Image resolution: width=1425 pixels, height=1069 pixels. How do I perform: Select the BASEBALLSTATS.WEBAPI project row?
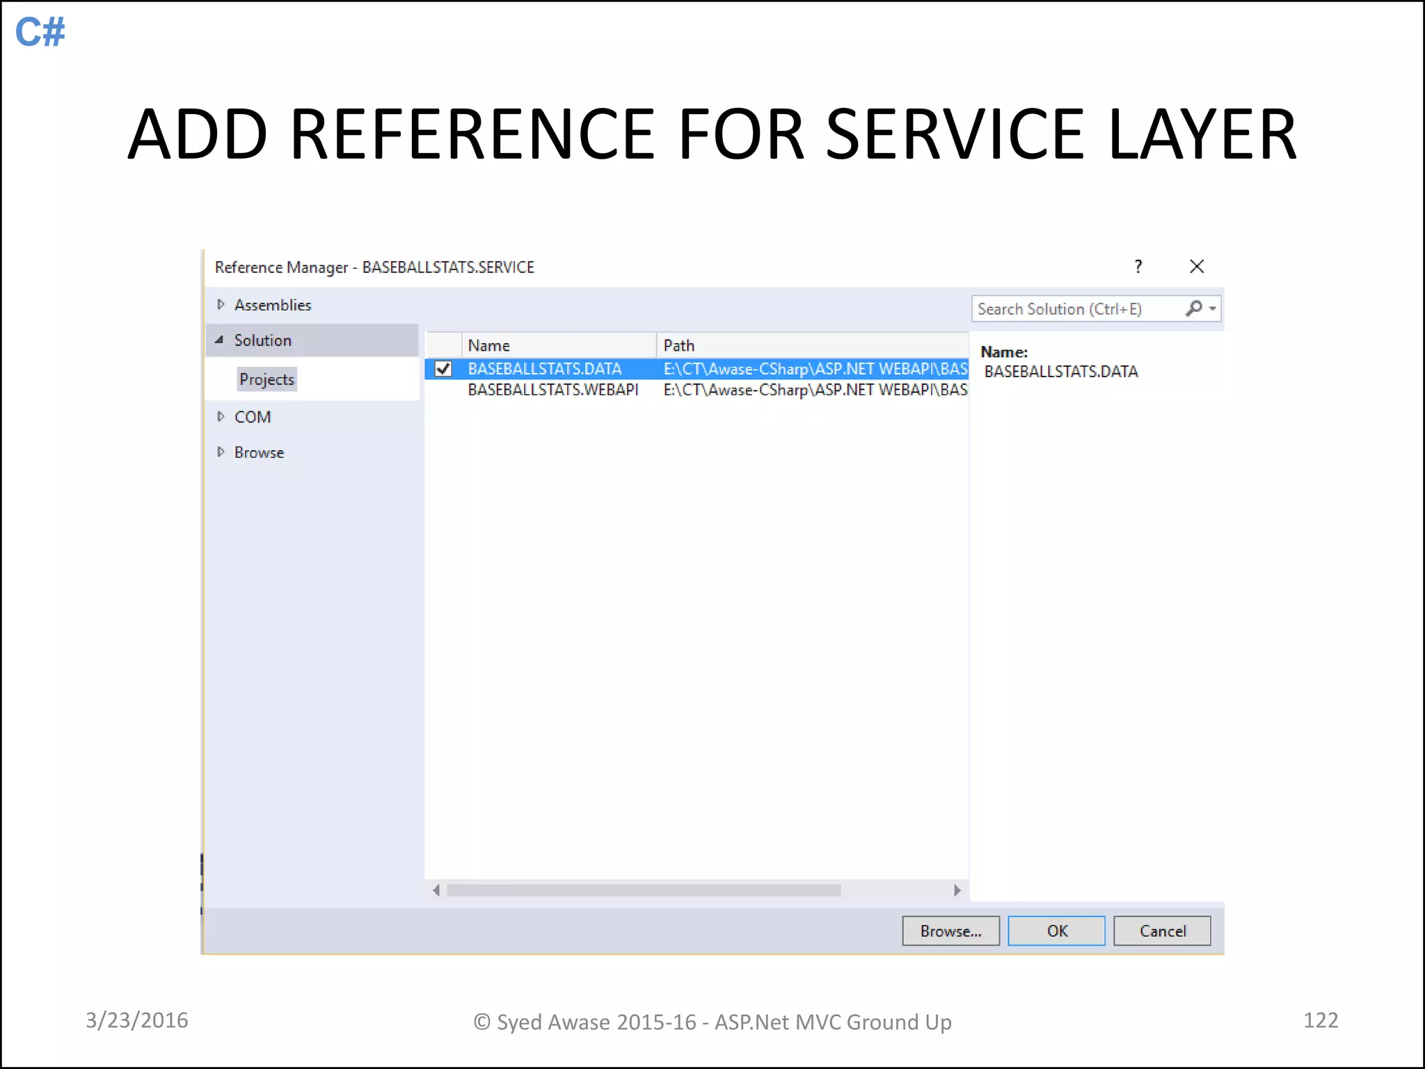(696, 390)
